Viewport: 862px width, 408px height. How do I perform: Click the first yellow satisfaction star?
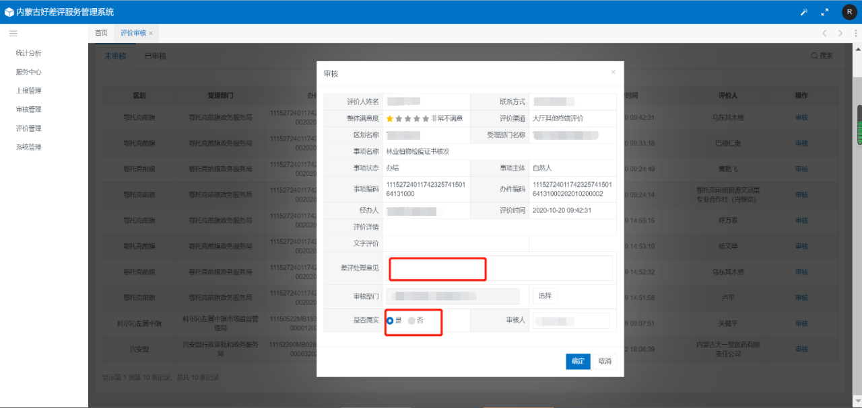click(390, 118)
